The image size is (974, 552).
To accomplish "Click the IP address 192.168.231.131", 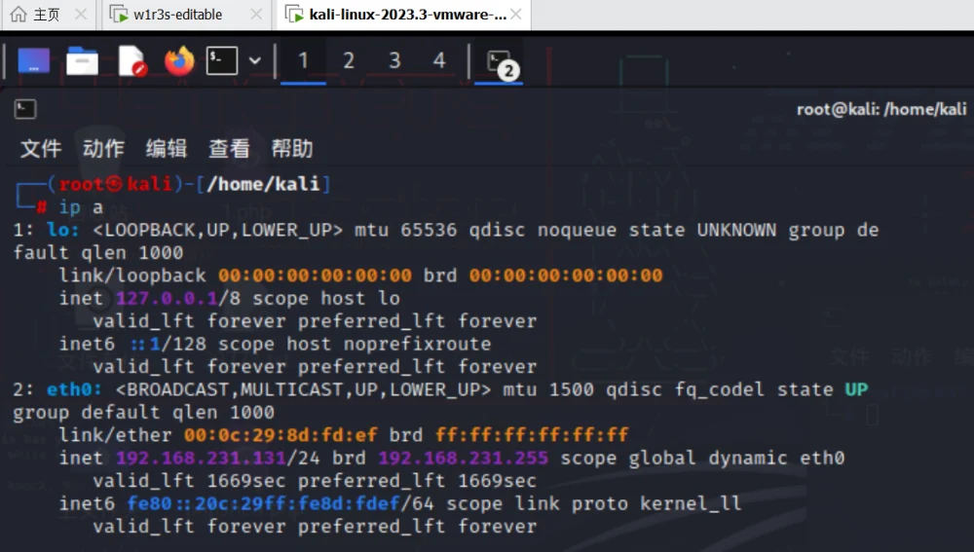I will 202,458.
